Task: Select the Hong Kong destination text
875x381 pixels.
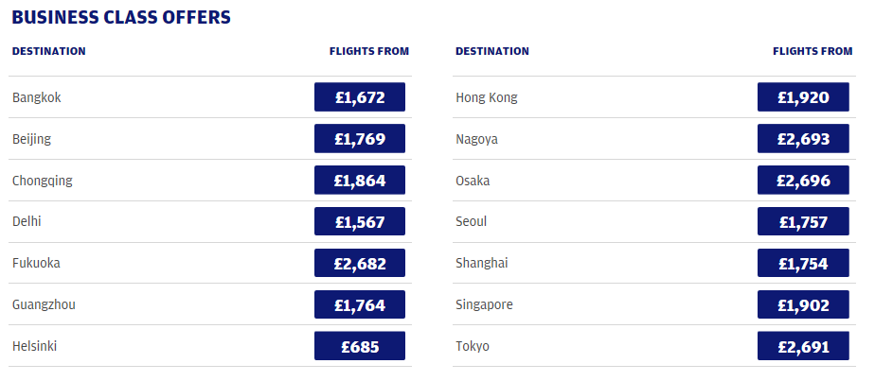Action: pos(487,97)
